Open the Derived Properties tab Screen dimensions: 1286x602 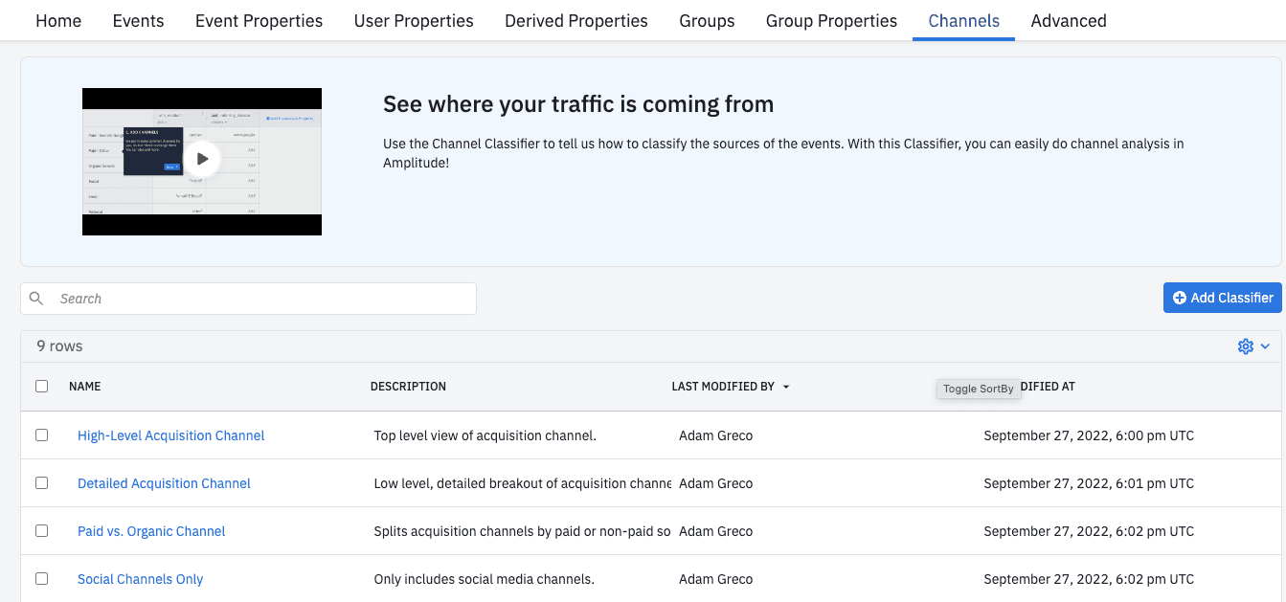(x=575, y=21)
